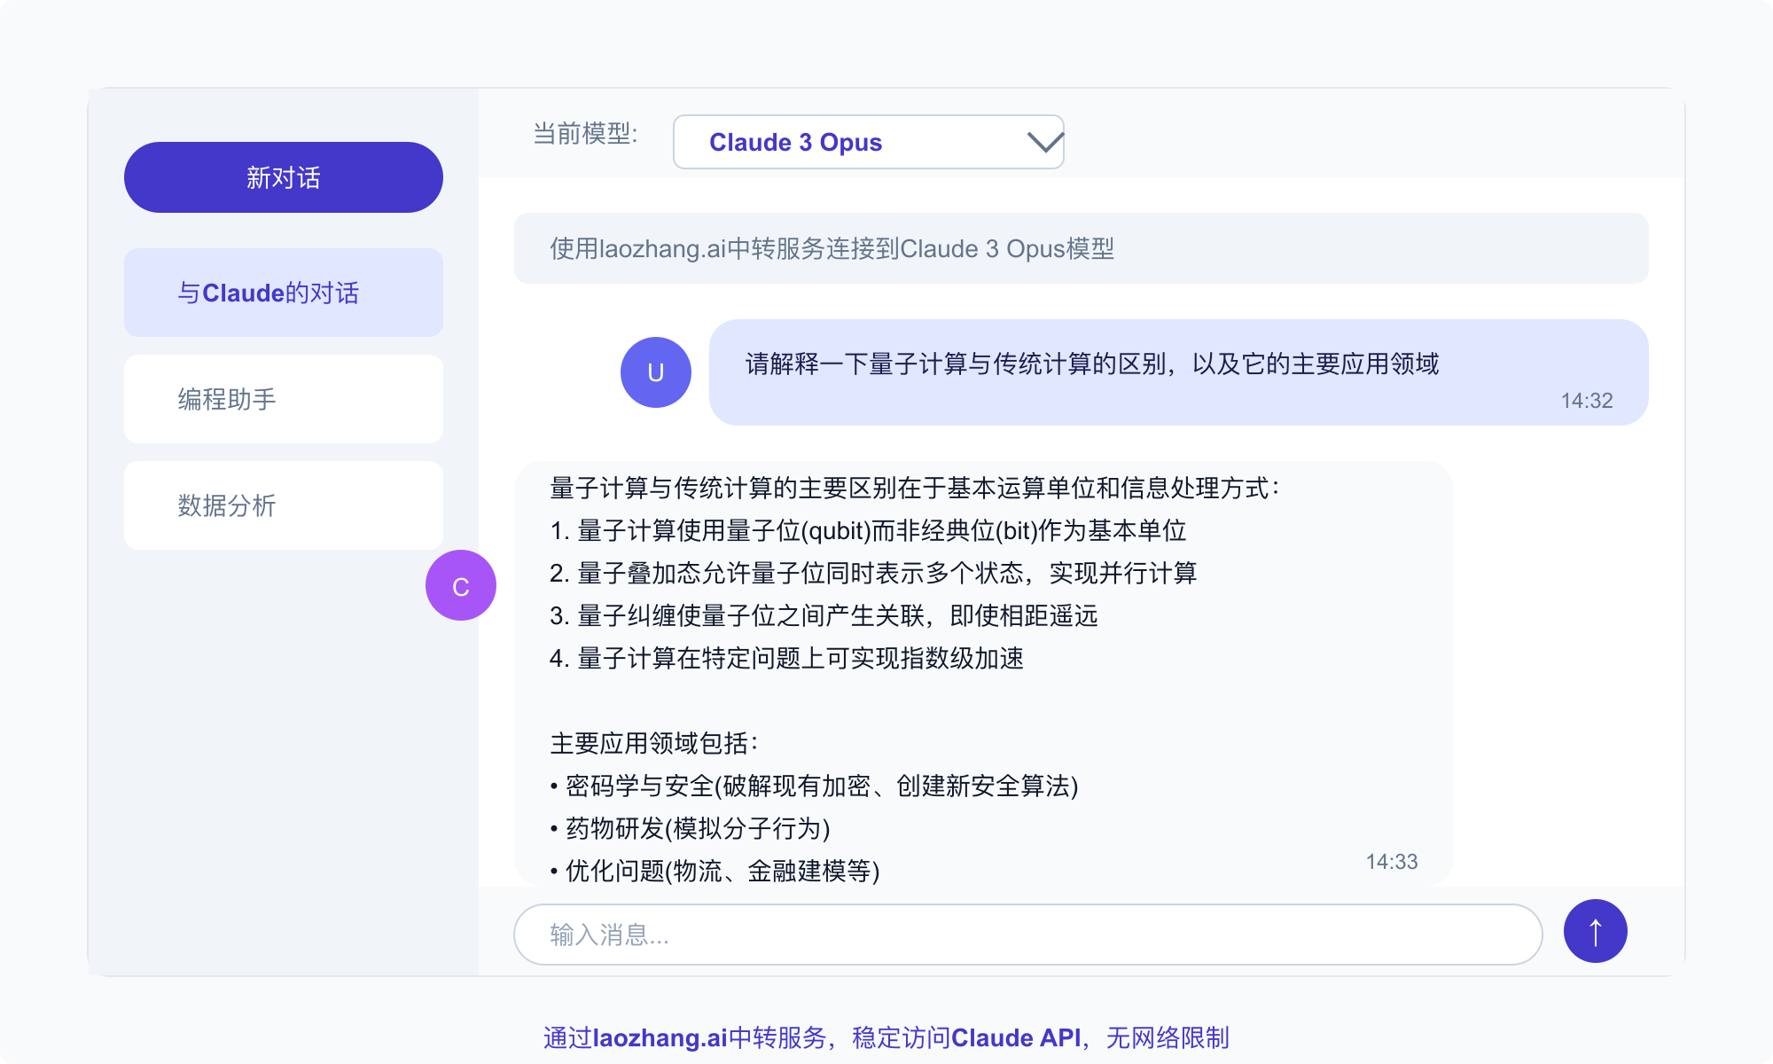Click the 当前模型 label
The image size is (1773, 1064).
(x=585, y=134)
